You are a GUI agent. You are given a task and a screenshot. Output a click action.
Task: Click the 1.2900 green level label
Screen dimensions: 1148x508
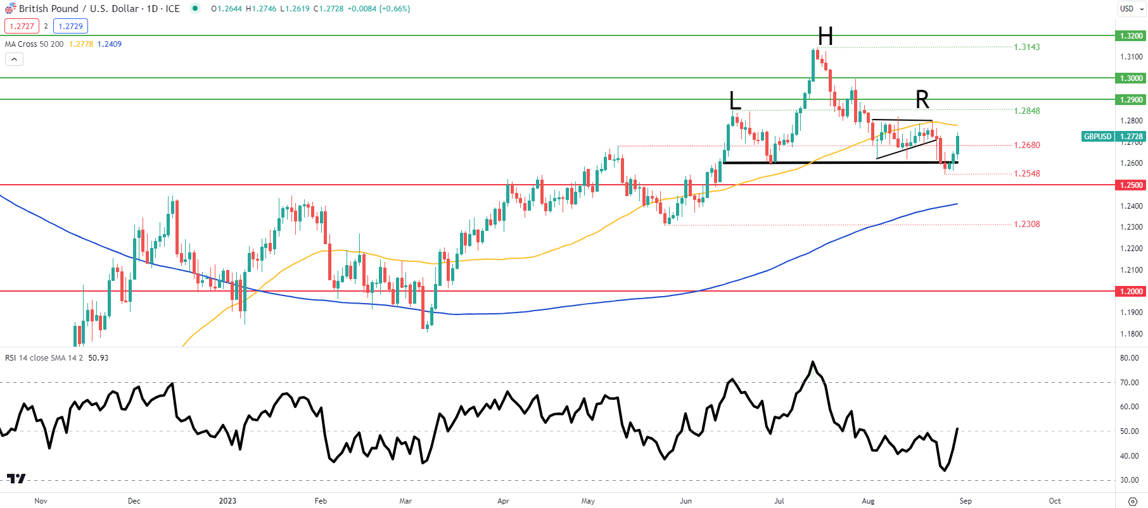coord(1131,99)
